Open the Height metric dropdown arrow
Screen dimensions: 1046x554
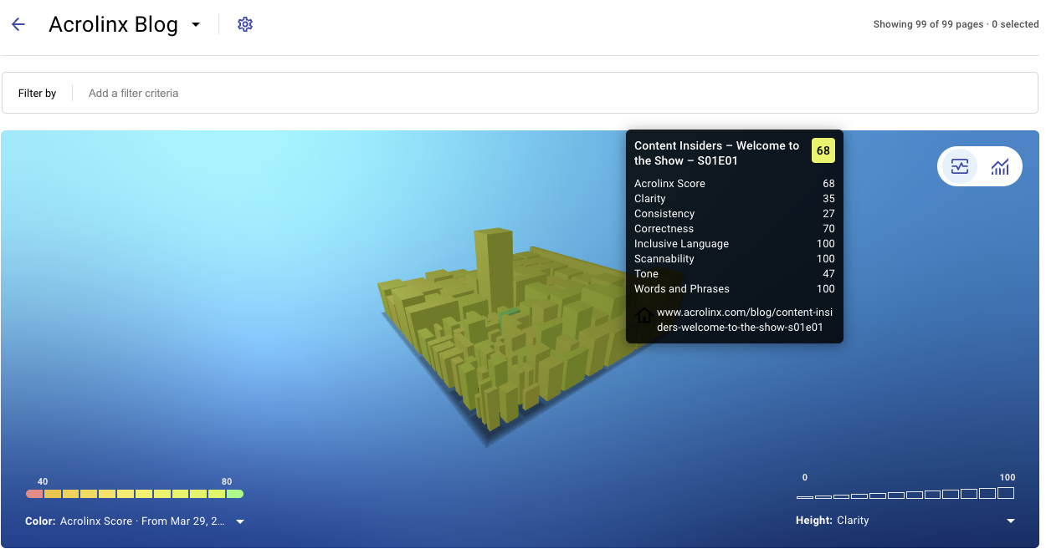[x=1011, y=521]
